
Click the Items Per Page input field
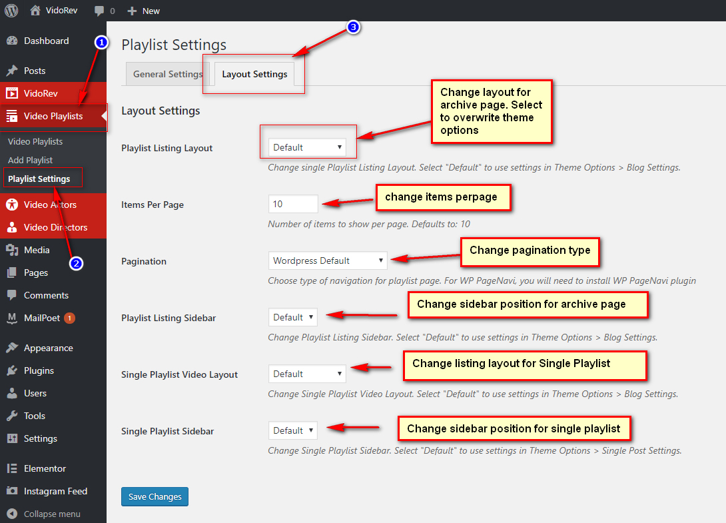293,204
